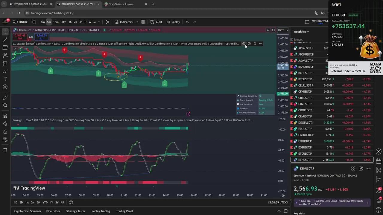
Task: Toggle lock all drawings
Action: tap(5, 132)
